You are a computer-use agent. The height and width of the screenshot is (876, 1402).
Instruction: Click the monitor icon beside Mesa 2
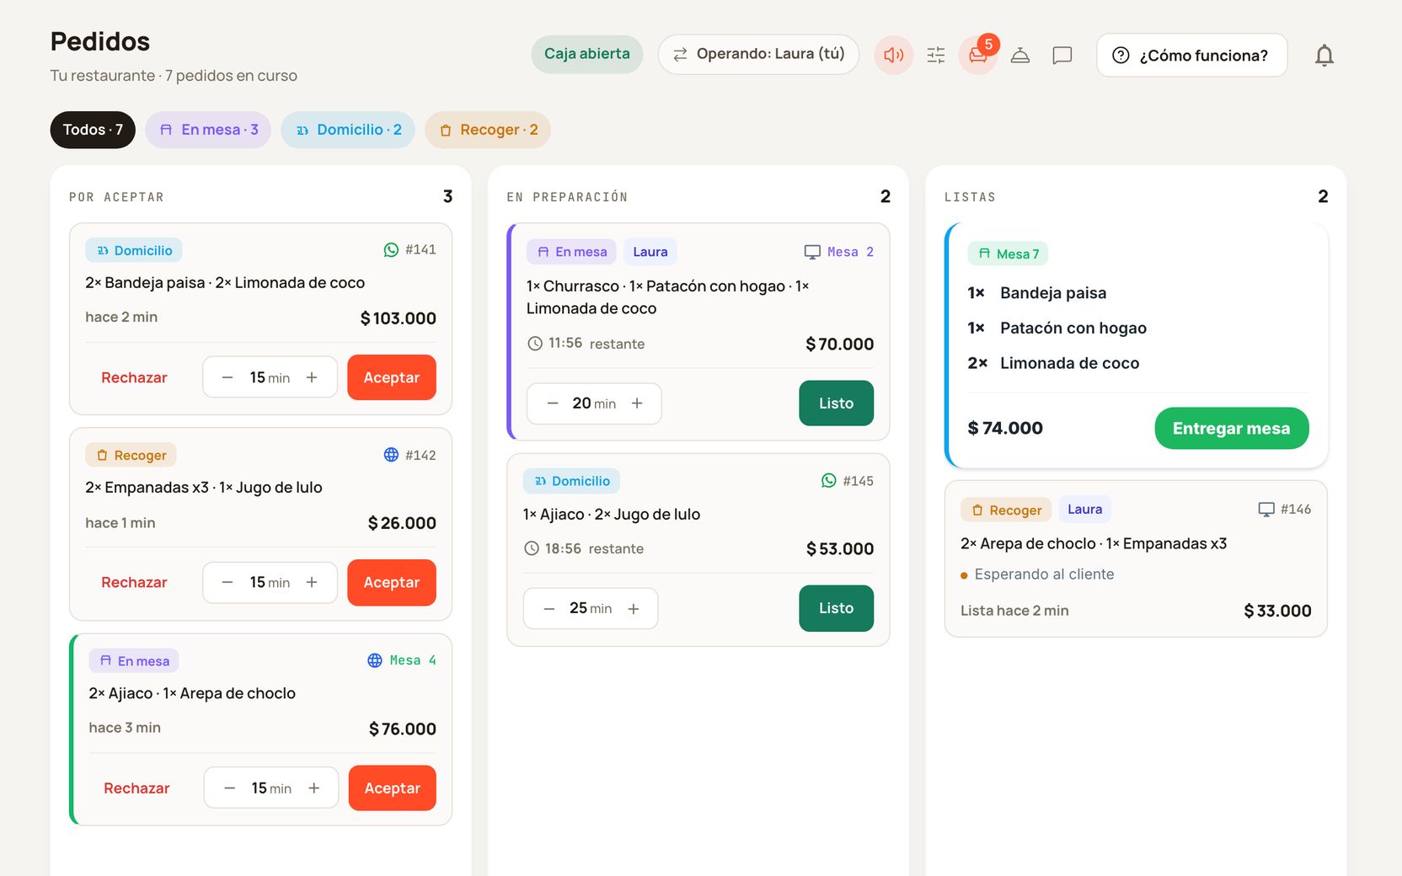[812, 252]
